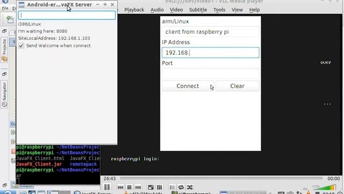Click the Connect button
This screenshot has height=194, width=344.
188,86
